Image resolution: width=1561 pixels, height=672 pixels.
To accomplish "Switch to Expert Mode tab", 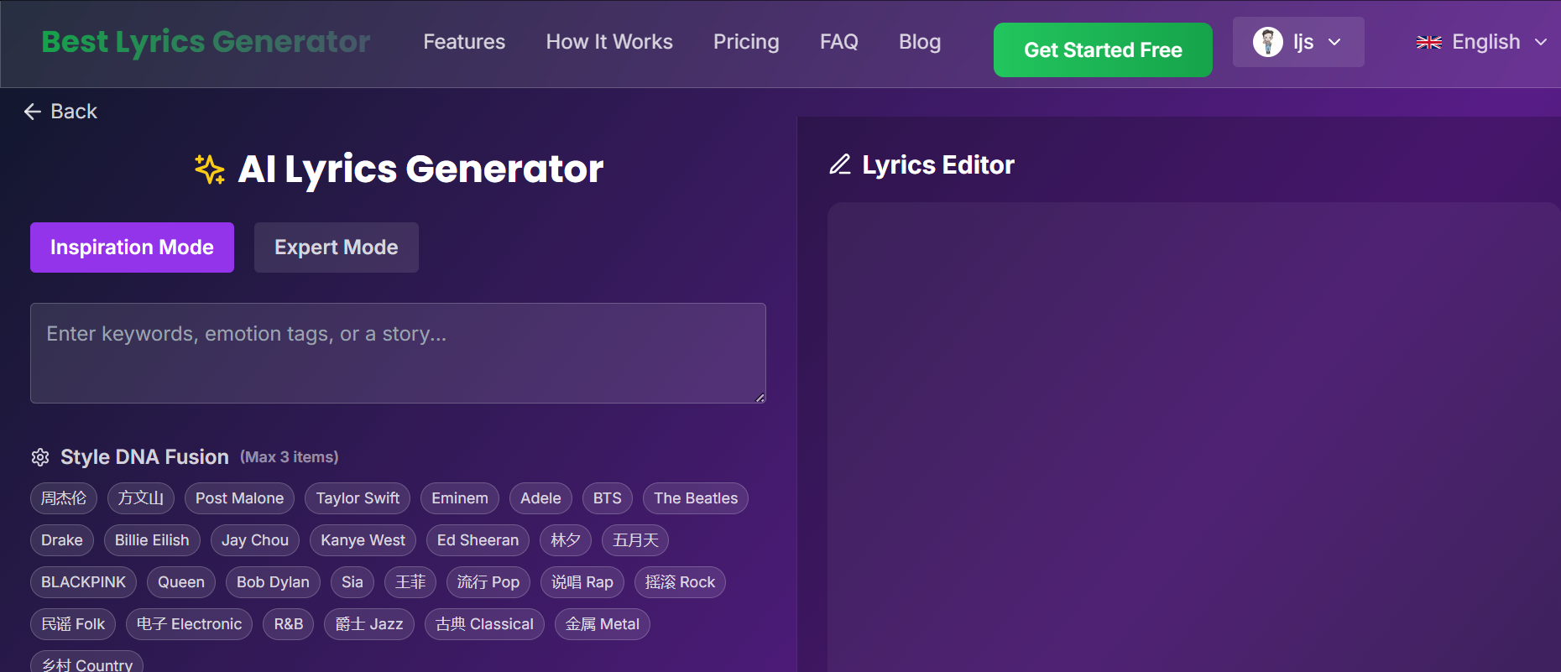I will (337, 247).
